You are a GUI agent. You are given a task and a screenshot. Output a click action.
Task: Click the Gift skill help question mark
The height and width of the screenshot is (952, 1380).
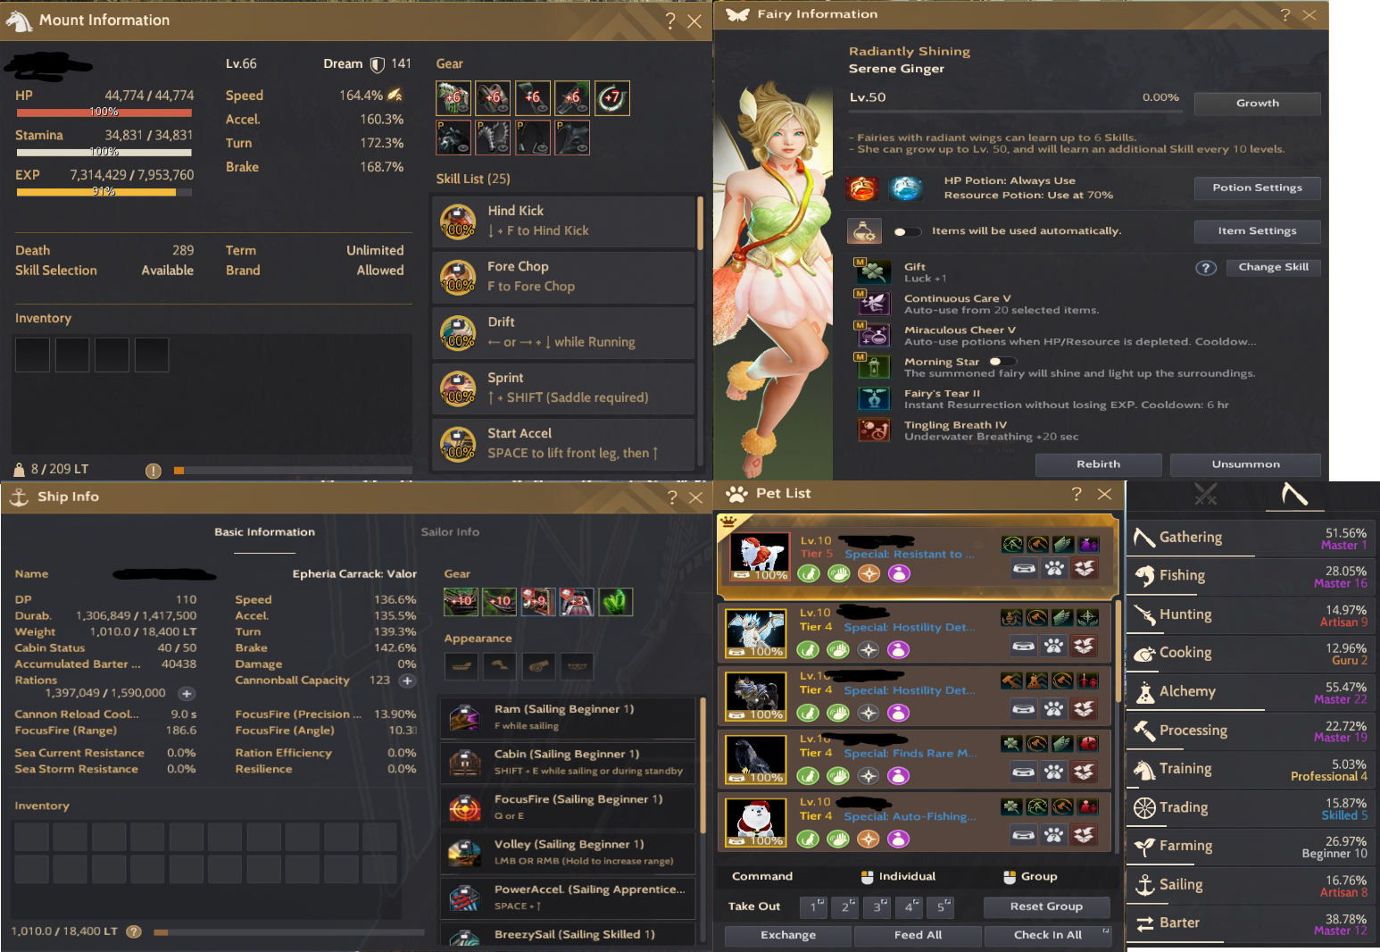(1206, 268)
